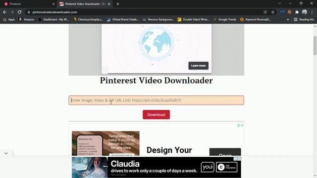Bookmark this page with the star icon
This screenshot has height=178, width=317.
(x=273, y=12)
